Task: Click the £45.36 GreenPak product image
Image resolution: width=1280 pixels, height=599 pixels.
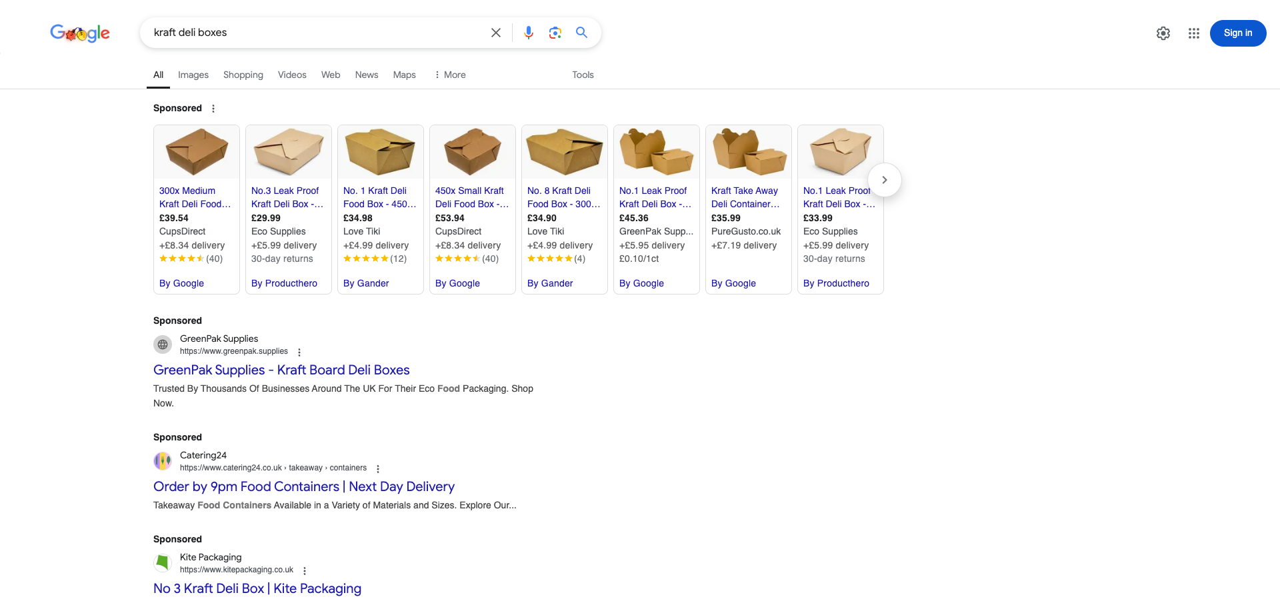Action: (x=657, y=152)
